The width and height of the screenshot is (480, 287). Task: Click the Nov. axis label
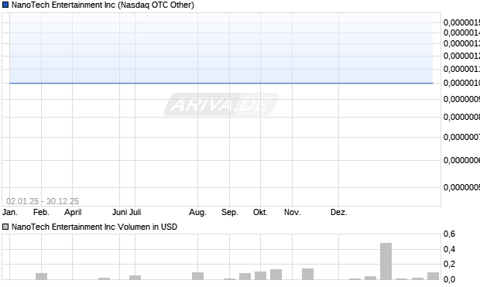[x=293, y=212]
